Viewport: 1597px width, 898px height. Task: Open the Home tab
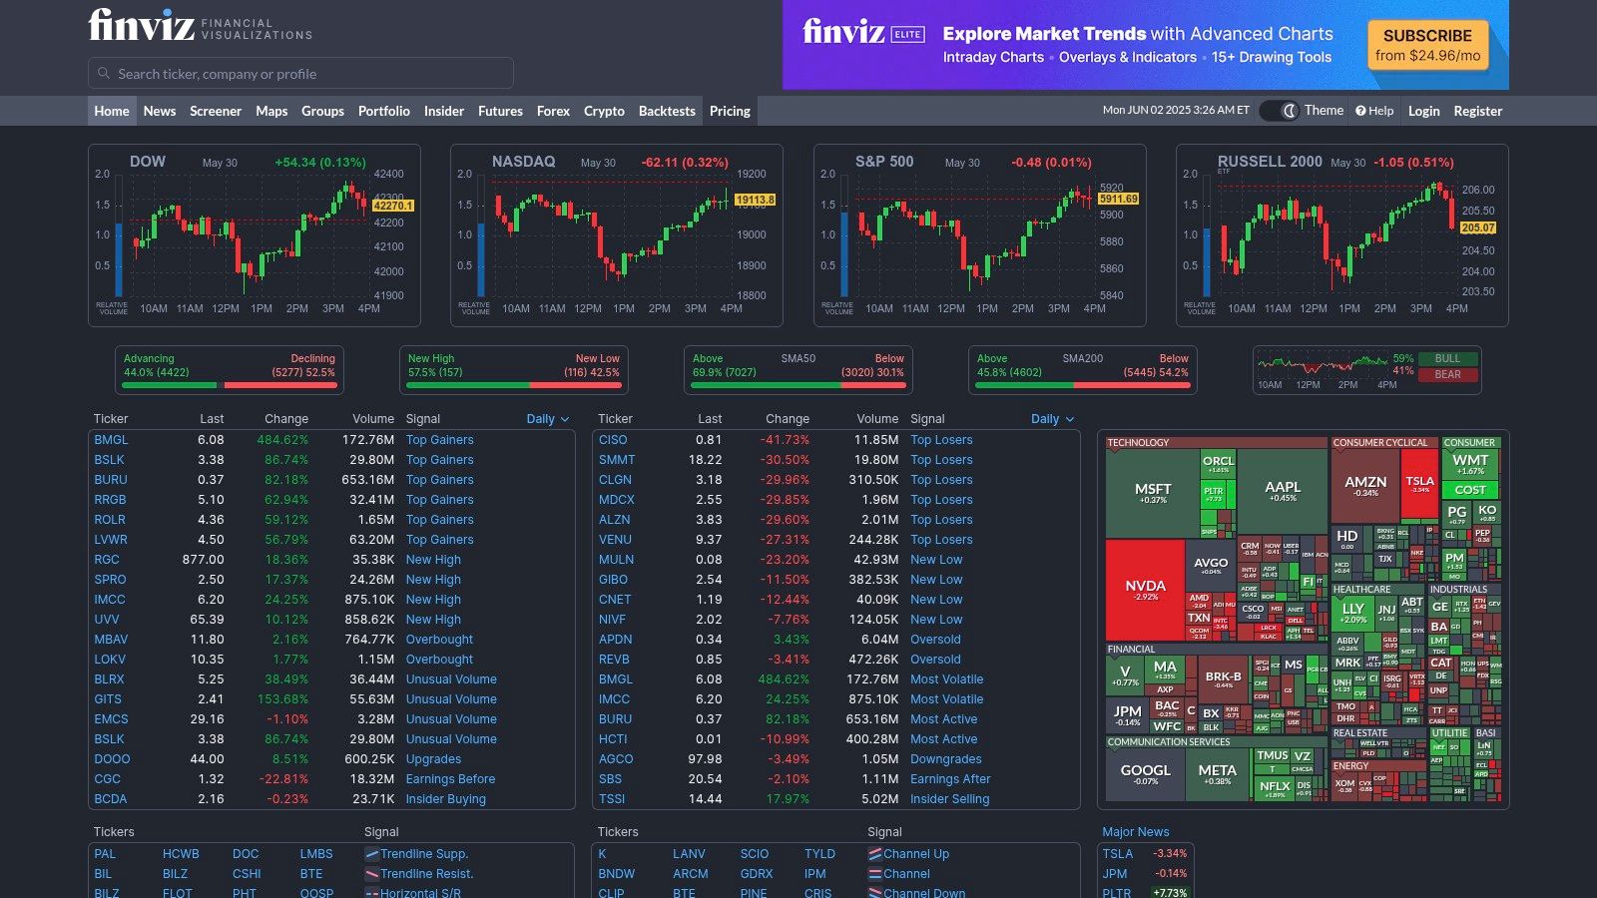coord(112,111)
